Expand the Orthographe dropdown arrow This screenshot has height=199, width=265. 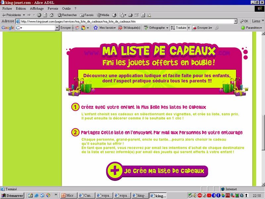[167, 28]
